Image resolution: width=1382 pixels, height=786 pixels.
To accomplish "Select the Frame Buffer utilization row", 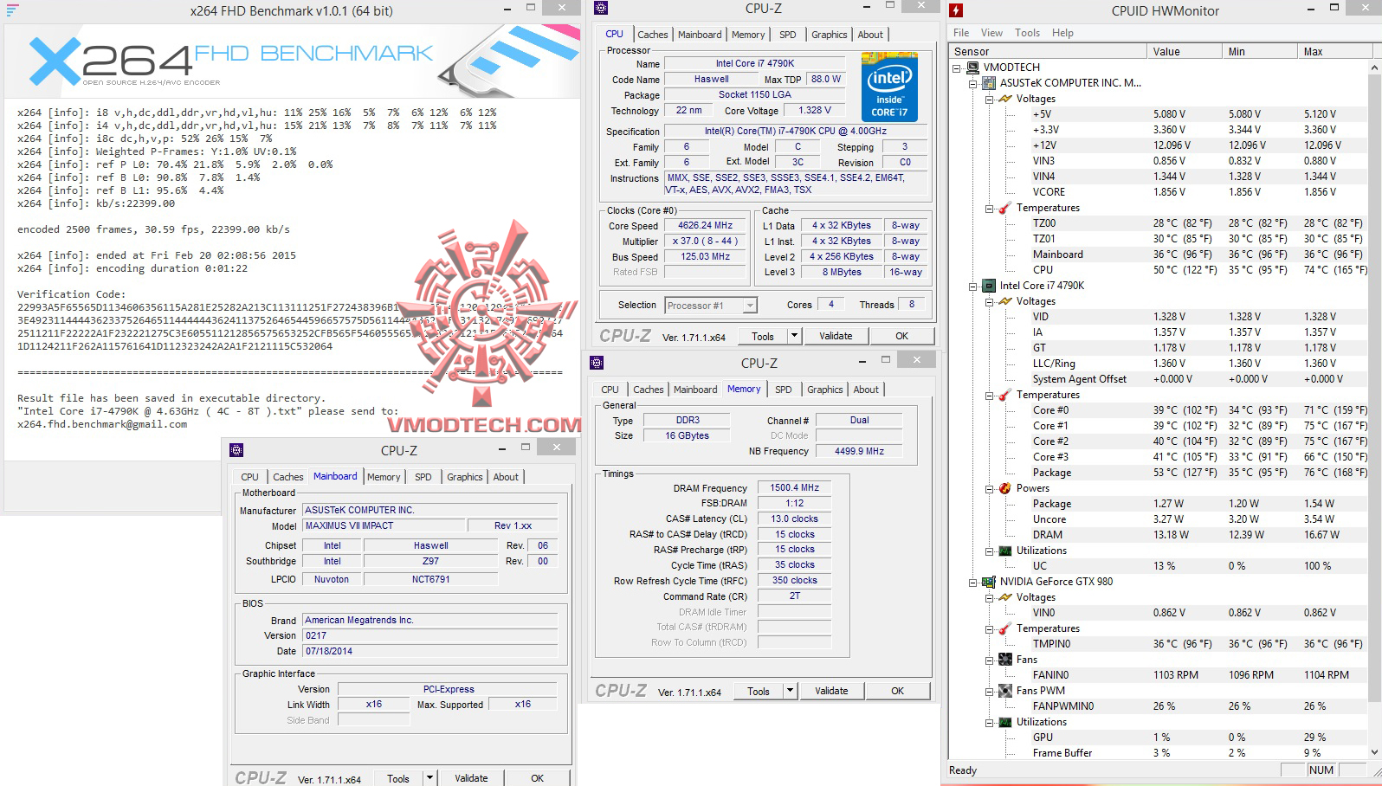I will 1159,753.
